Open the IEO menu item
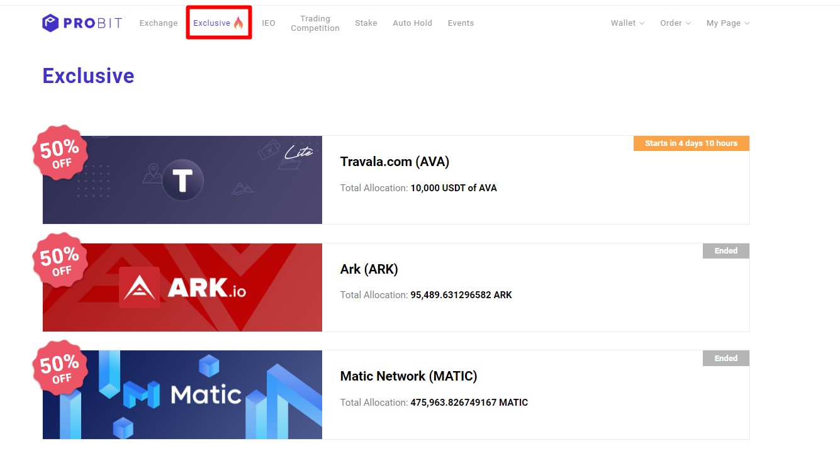 coord(269,23)
